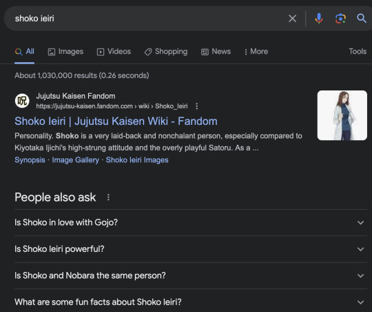The image size is (372, 312).
Task: Switch to the Images tab
Action: pyautogui.click(x=65, y=52)
